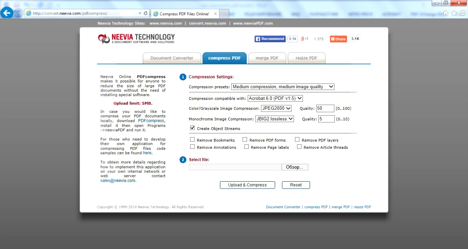Screen dimensions: 468x249
Task: Click the Обзор... browse button
Action: pyautogui.click(x=295, y=167)
